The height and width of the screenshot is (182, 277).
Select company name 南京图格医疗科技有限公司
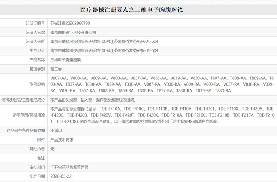73,33
